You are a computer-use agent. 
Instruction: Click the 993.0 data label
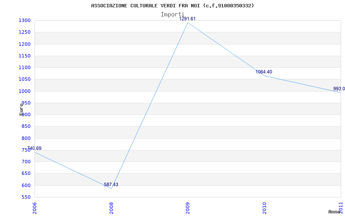point(339,89)
